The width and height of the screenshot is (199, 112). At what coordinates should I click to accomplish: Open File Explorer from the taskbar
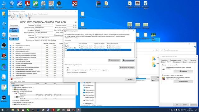click(x=13, y=110)
